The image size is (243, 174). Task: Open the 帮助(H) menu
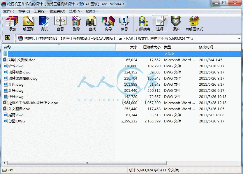coord(91,11)
